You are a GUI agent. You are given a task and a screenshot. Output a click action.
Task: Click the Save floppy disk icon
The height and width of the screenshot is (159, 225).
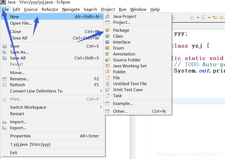pos(4,46)
